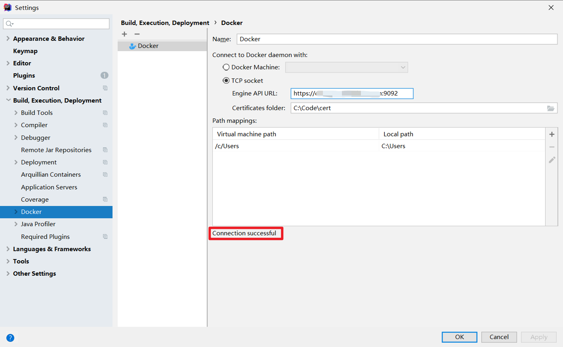Click the Docker whale icon in configuration list

pos(132,46)
